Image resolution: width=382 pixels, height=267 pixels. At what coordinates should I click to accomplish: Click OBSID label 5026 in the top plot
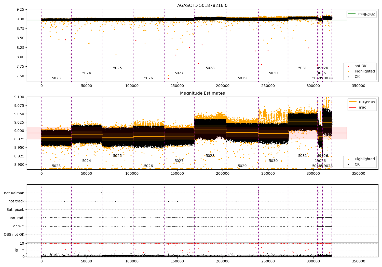[x=148, y=78]
